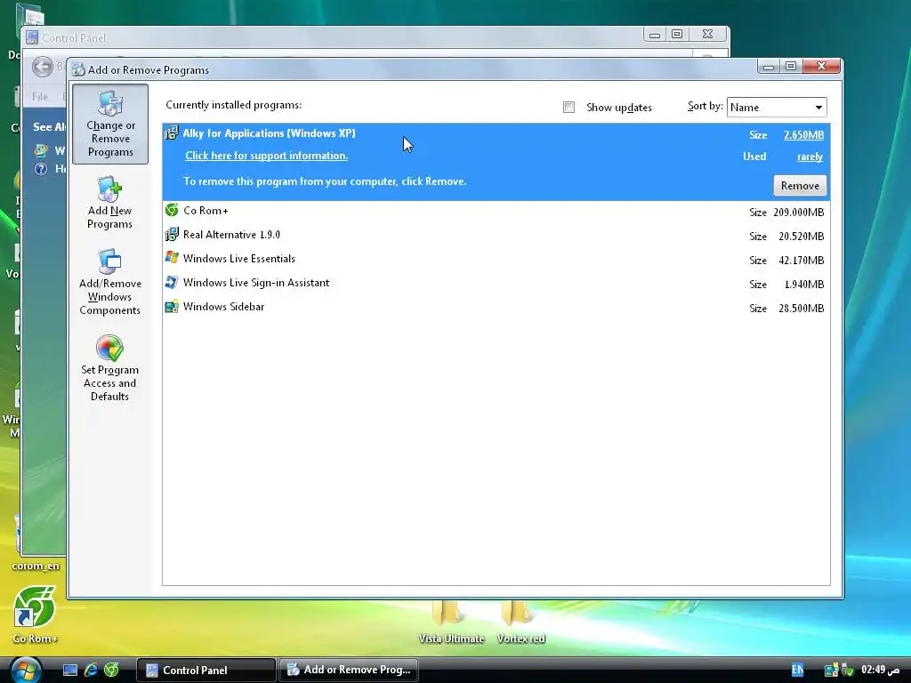Click the Windows Live Sign-in Assistant icon
Screen dimensions: 911x683
[172, 282]
